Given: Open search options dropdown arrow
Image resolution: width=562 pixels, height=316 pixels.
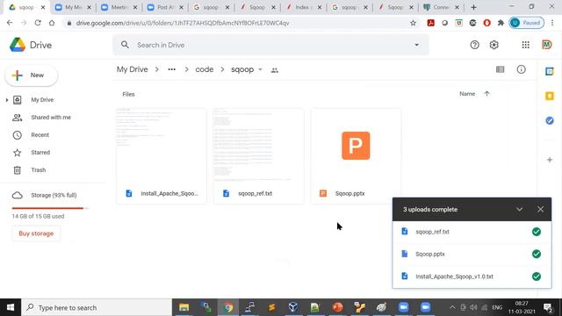Looking at the screenshot, I should click(416, 45).
